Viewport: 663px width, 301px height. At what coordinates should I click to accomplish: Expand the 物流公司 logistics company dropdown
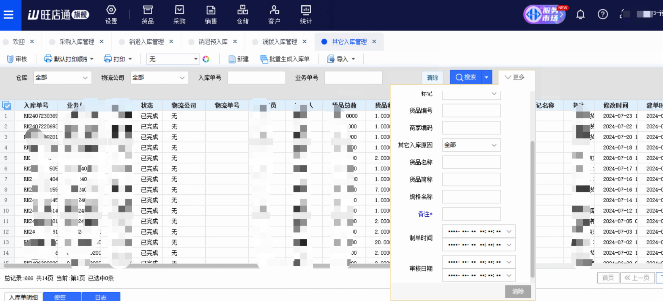click(x=159, y=78)
